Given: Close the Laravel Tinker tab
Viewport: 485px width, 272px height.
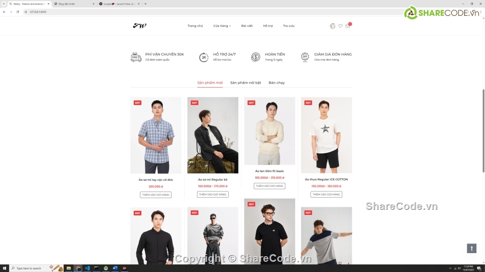Looking at the screenshot, I should pyautogui.click(x=138, y=4).
